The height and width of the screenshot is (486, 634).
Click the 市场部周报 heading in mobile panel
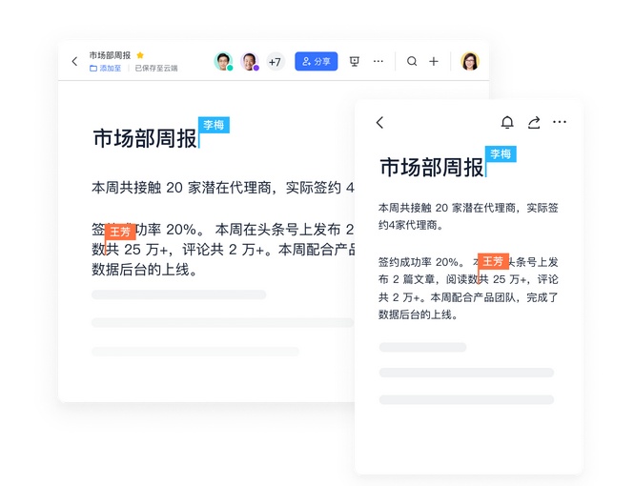432,168
